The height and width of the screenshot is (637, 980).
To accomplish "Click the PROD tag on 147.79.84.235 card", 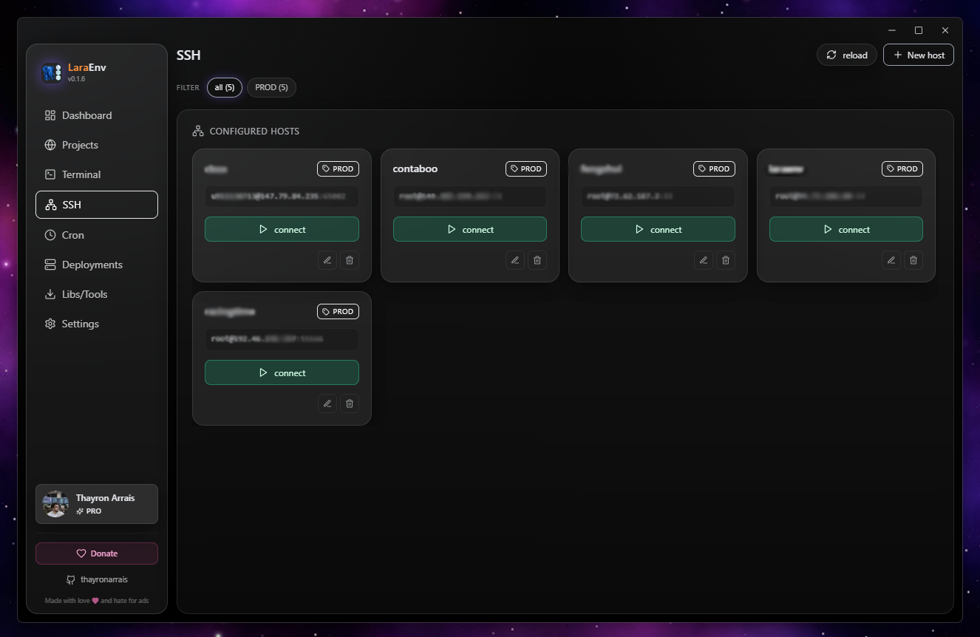I will (x=338, y=168).
